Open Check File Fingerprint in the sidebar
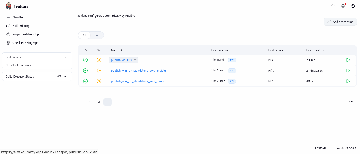Viewport: 360px width, 154px height. 27,43
